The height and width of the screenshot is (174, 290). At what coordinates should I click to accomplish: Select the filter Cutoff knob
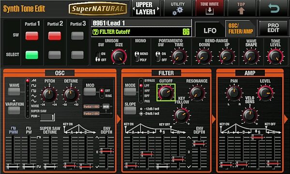tap(166, 92)
